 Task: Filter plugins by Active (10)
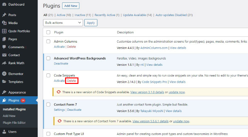pos(64,15)
